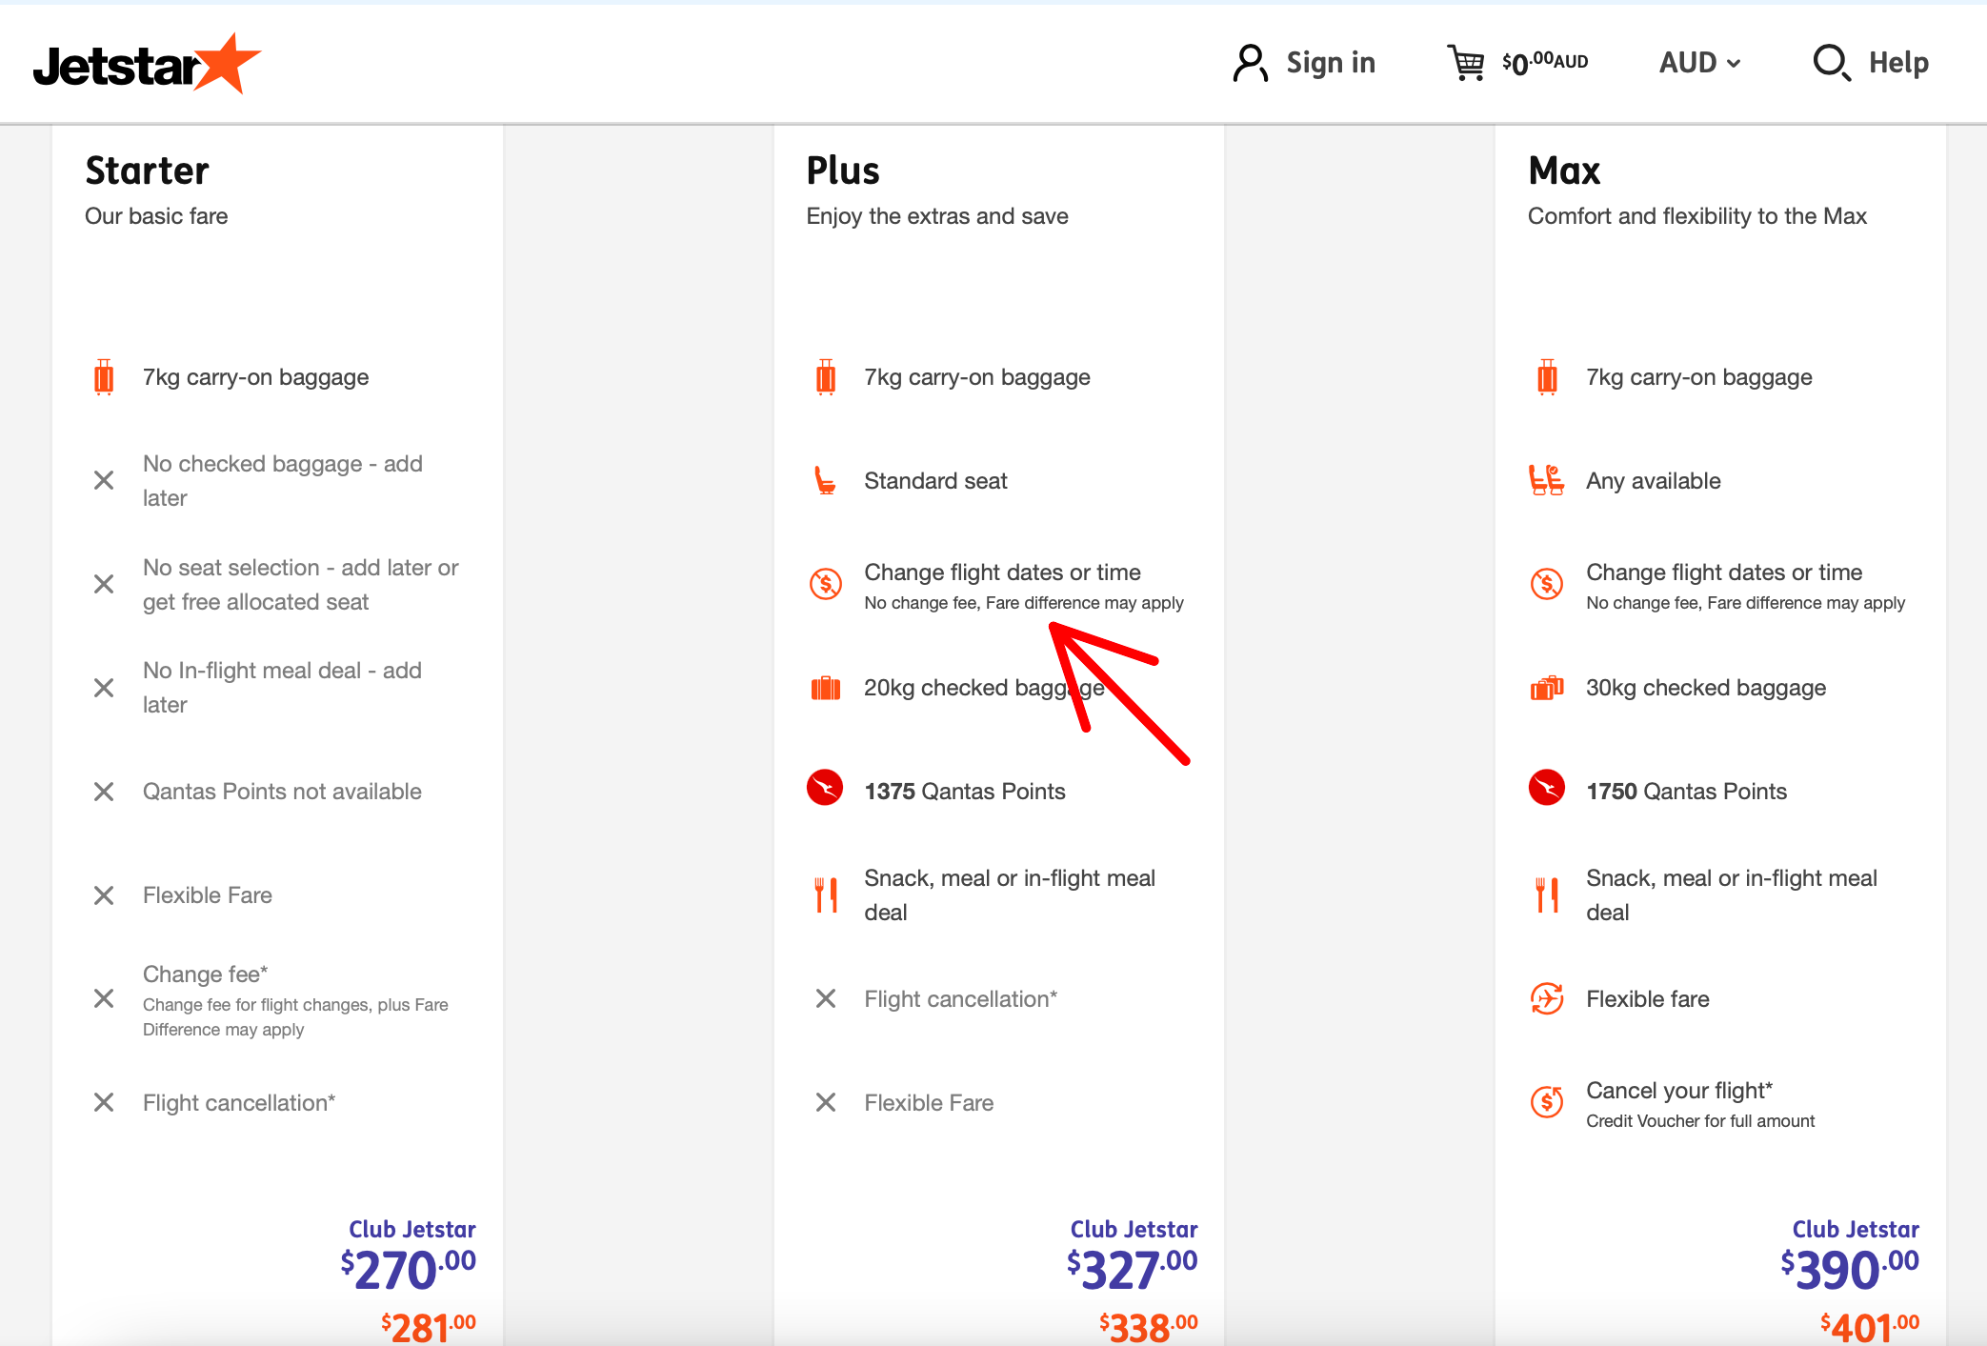Click X beside Qantas Points not available
Screen dimensions: 1987x1346
click(x=104, y=792)
